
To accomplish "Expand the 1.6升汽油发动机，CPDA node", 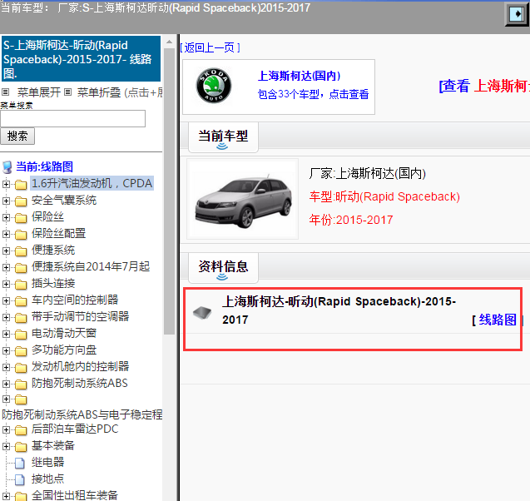I will coord(6,184).
